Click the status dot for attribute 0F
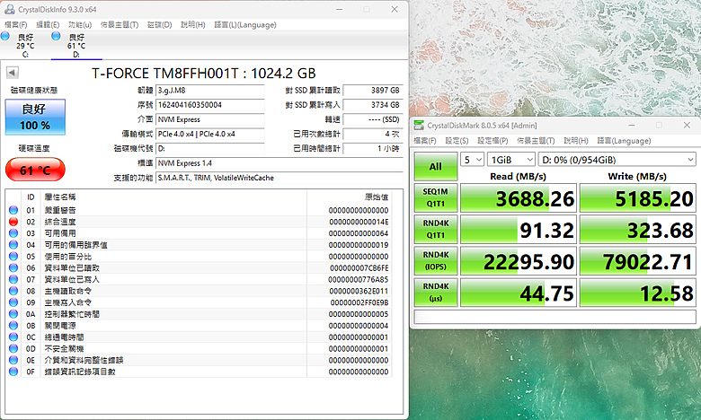The height and width of the screenshot is (420, 701). click(x=13, y=372)
